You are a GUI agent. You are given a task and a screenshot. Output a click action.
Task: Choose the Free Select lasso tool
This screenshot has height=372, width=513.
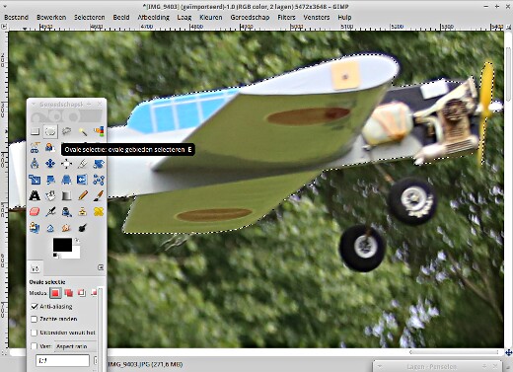[x=66, y=132]
